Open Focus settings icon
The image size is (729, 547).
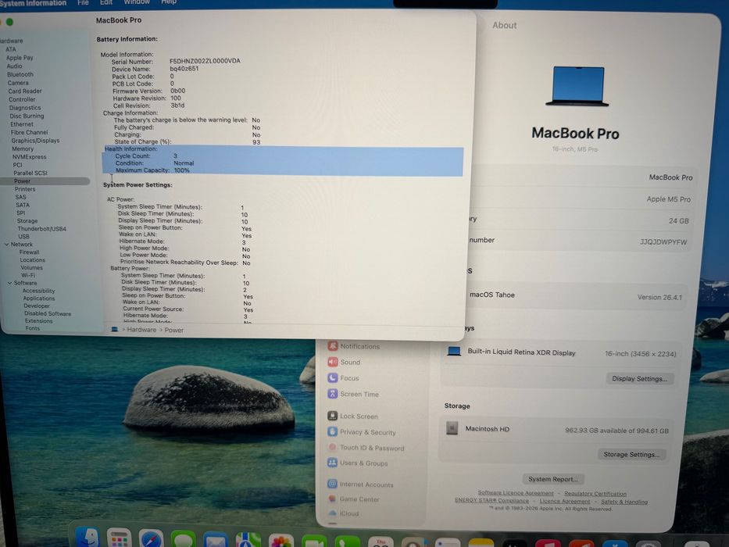pos(332,377)
